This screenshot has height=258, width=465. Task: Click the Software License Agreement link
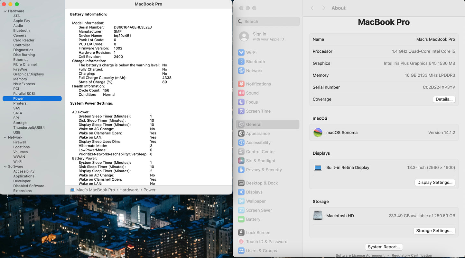click(360, 255)
